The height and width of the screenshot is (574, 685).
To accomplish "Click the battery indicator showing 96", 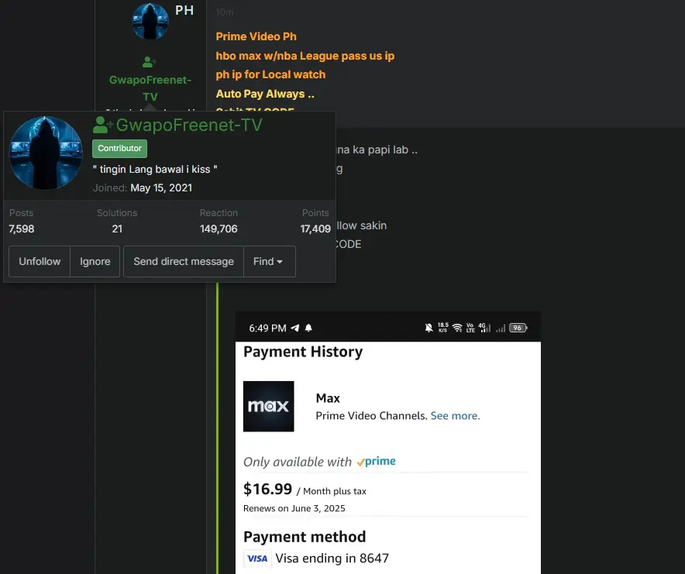I will point(518,328).
